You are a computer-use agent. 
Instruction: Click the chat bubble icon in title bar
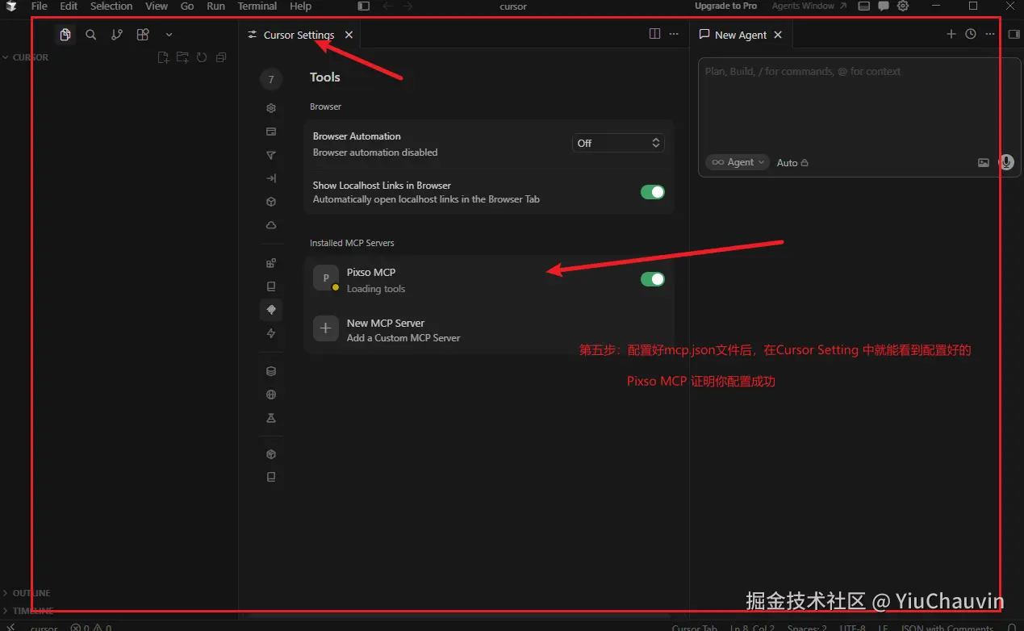pos(884,6)
